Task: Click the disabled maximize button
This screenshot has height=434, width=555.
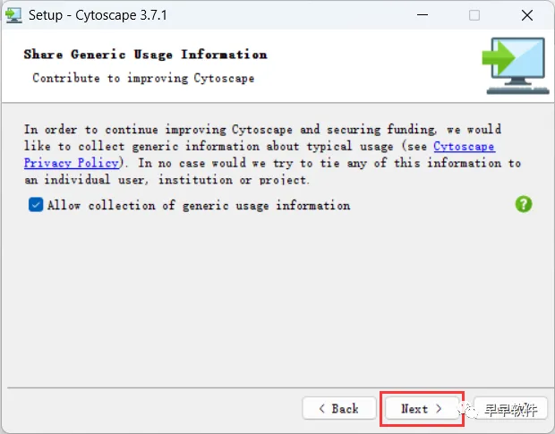Action: tap(474, 15)
